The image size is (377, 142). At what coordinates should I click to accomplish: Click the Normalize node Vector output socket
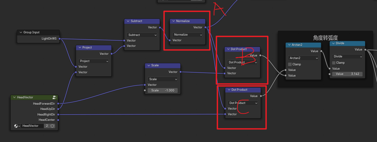coord(206,27)
